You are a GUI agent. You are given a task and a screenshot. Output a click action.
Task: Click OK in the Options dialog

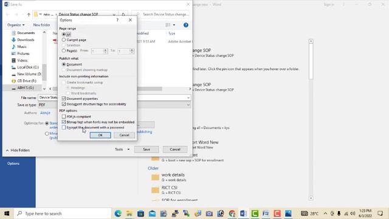pos(100,135)
